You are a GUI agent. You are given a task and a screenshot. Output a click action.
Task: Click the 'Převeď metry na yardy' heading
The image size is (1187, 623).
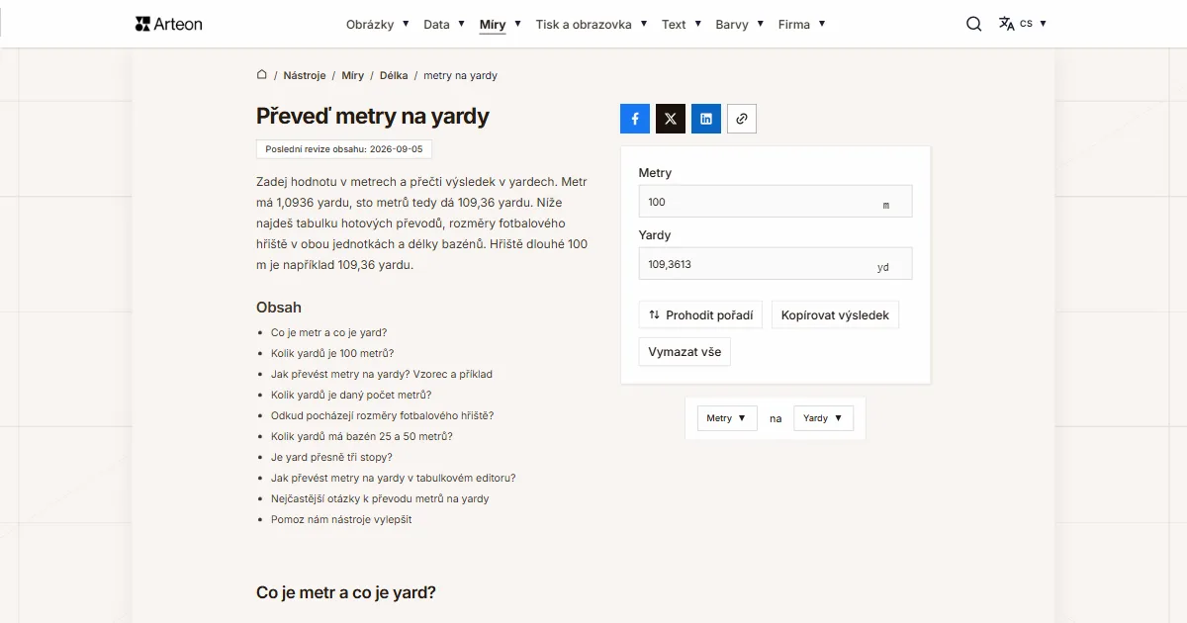click(x=373, y=116)
